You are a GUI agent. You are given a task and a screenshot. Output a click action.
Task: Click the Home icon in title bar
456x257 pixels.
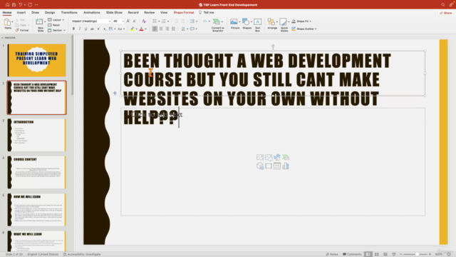tap(7, 5)
